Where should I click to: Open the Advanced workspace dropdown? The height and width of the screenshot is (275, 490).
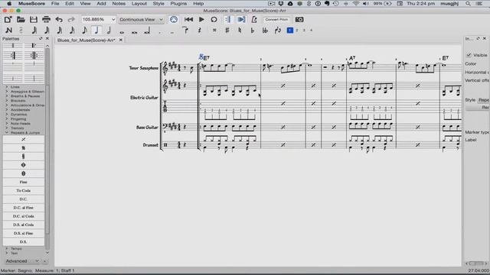22,261
